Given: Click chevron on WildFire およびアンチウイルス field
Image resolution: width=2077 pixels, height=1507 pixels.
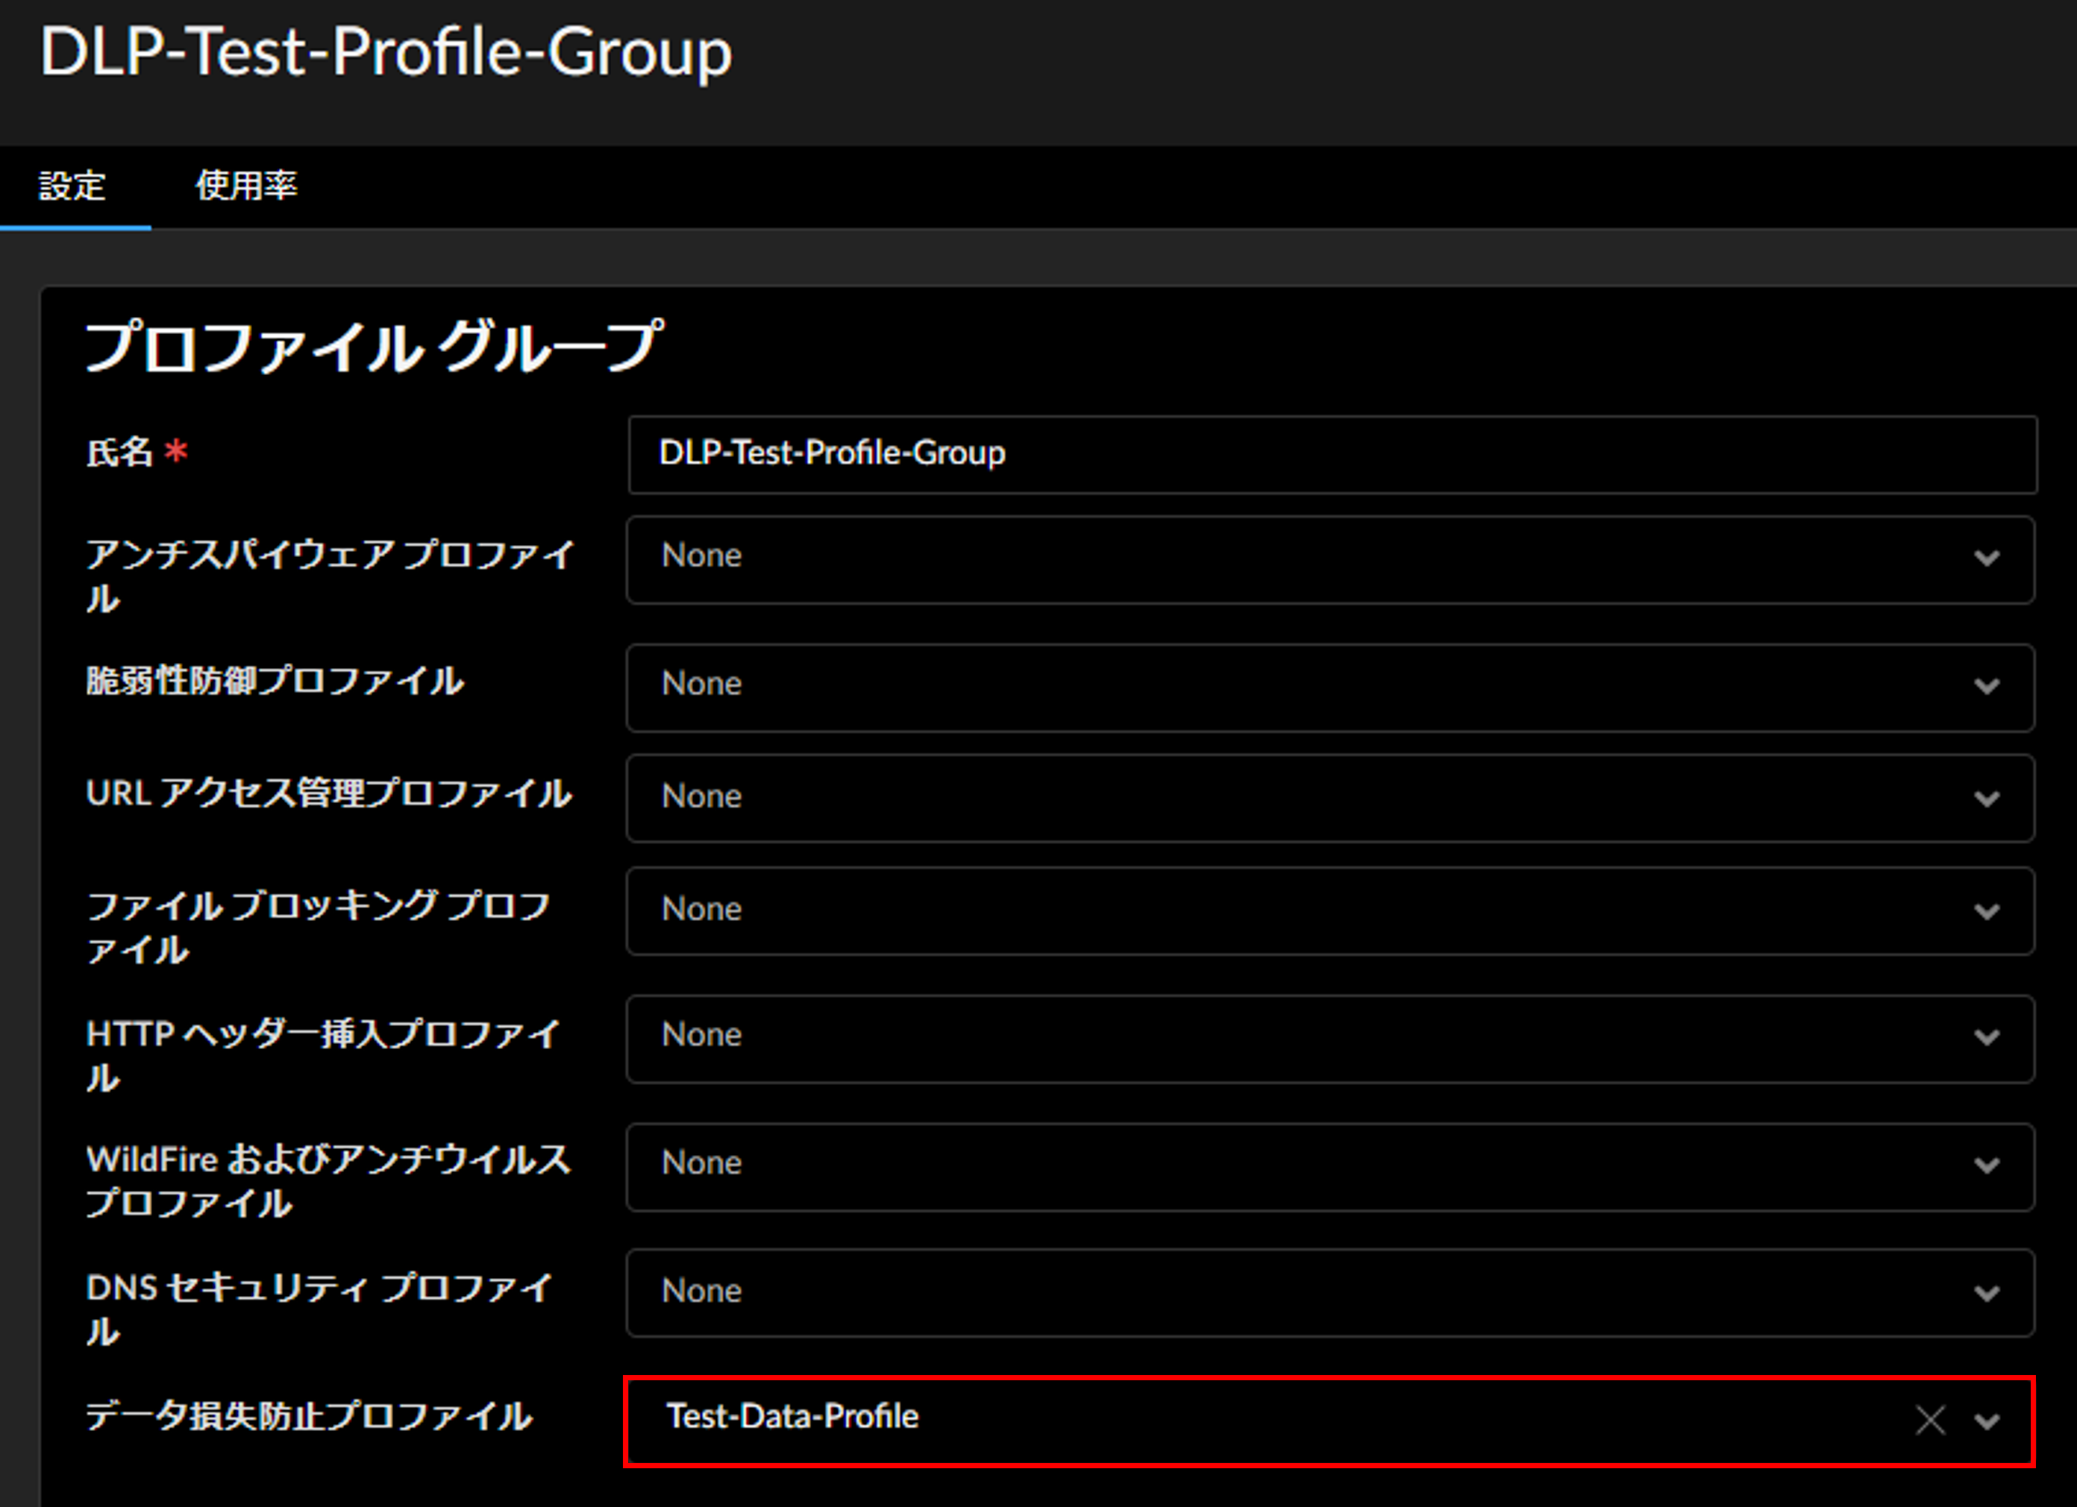Looking at the screenshot, I should coord(1986,1165).
